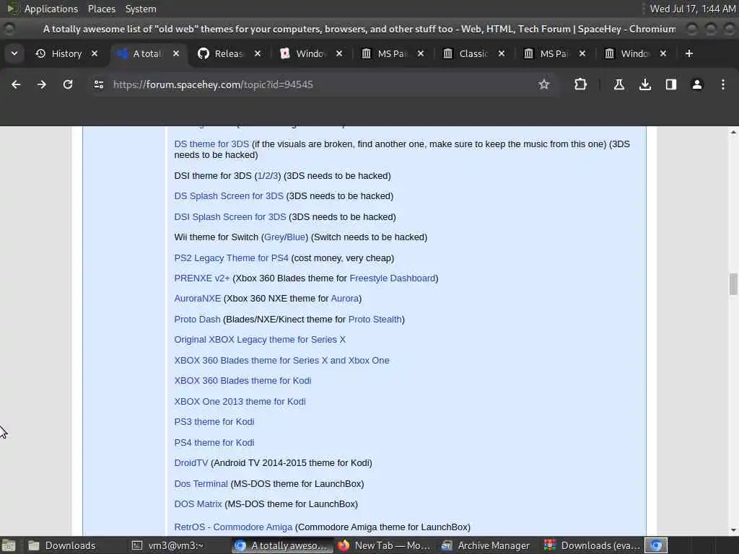Open XBOX One 2013 theme for Kodi

(x=240, y=401)
